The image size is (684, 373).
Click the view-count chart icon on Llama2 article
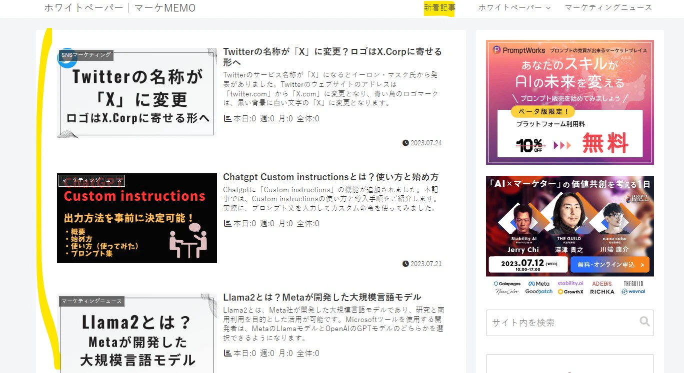tap(227, 353)
